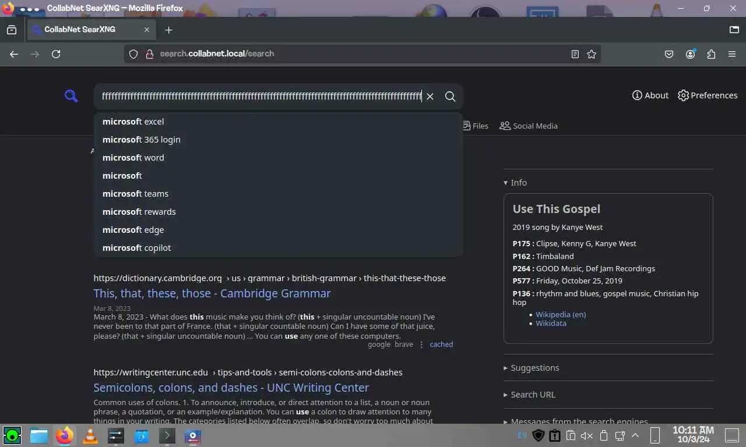This screenshot has height=447, width=746.
Task: Launch VLC media player from taskbar
Action: [90, 435]
